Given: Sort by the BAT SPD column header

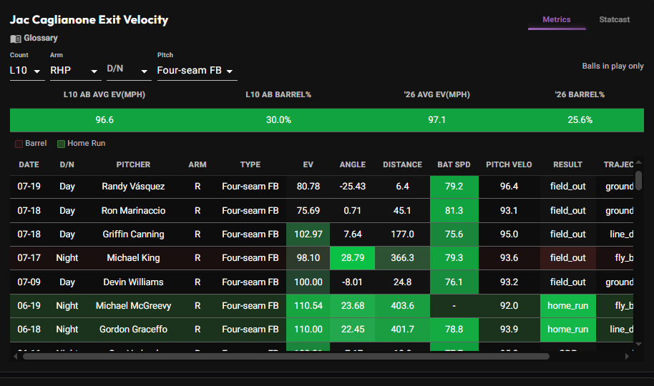Looking at the screenshot, I should 454,164.
